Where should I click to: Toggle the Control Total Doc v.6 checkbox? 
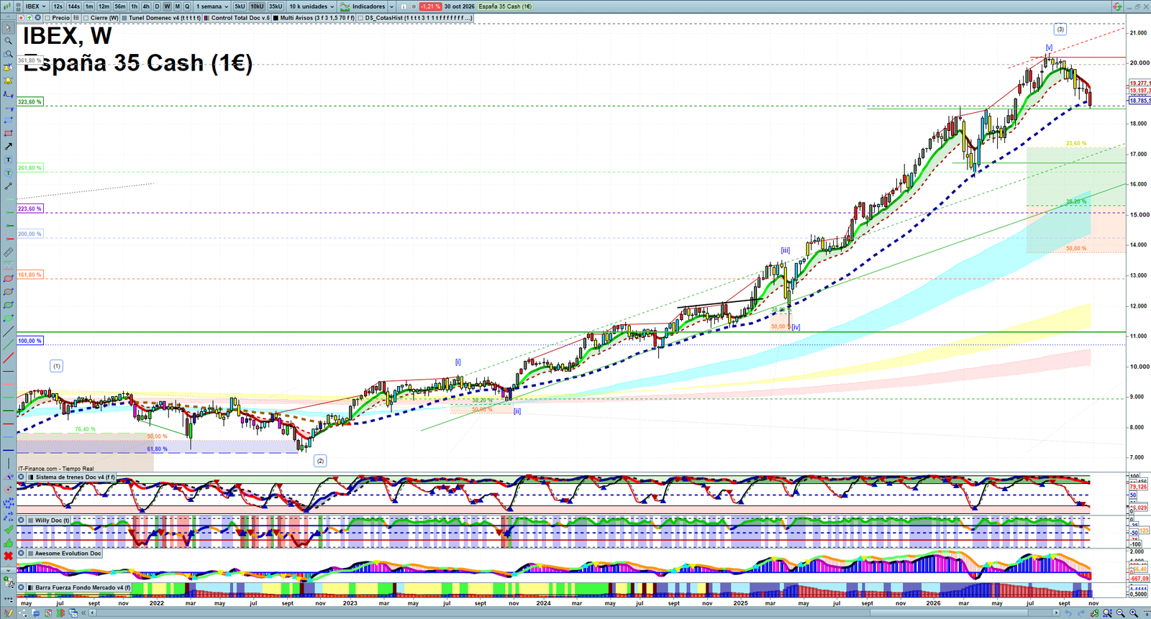click(x=206, y=18)
